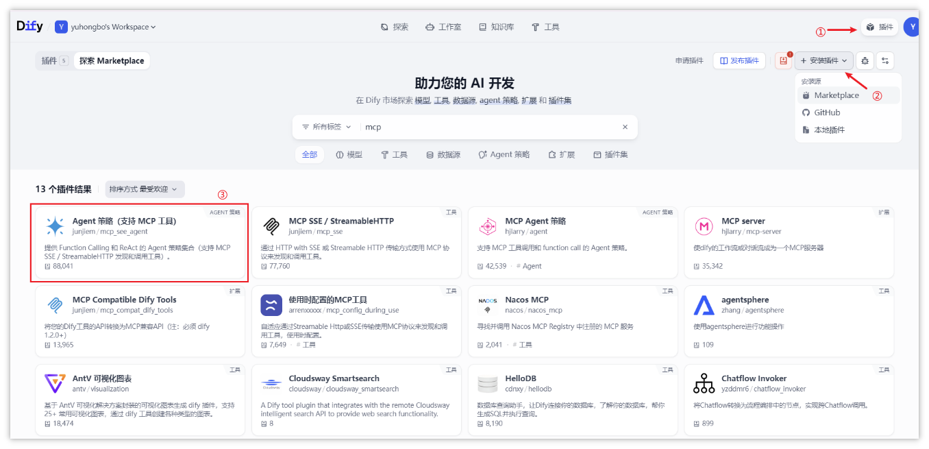Image resolution: width=929 pixels, height=449 pixels.
Task: Choose 本地插件 as install source
Action: click(x=848, y=130)
